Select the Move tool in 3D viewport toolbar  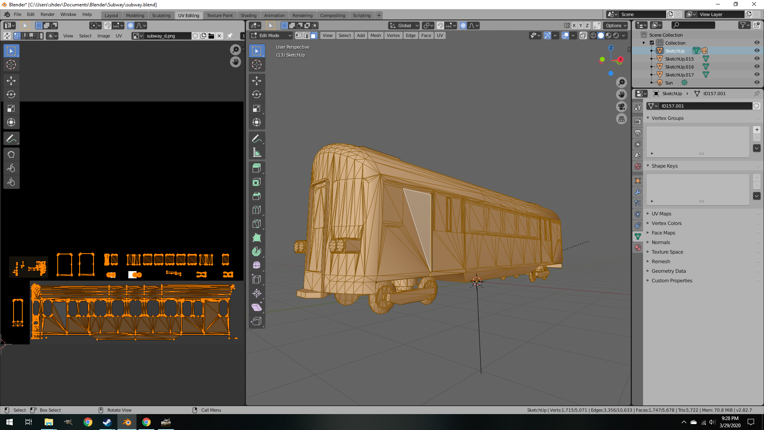click(257, 81)
